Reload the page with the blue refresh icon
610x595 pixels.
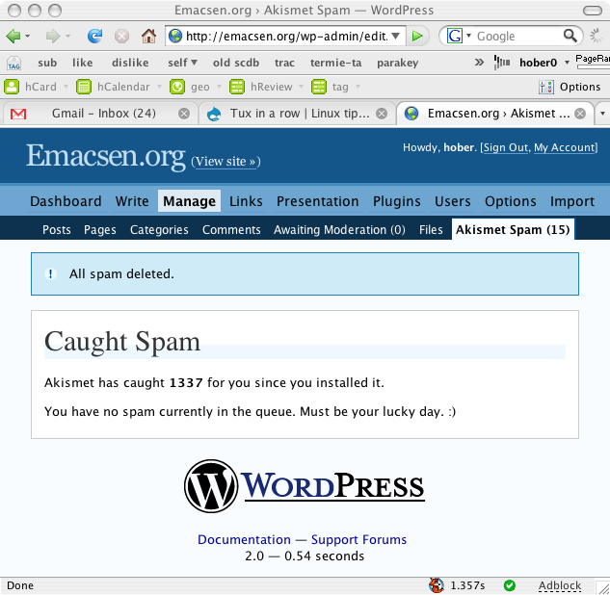95,37
